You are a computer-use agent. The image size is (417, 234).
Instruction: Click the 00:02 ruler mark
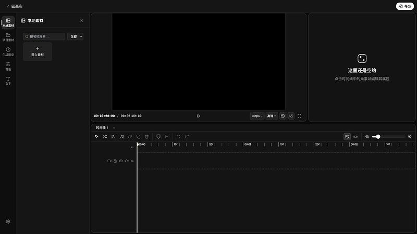point(354,145)
